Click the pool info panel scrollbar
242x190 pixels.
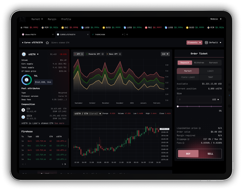69,68
